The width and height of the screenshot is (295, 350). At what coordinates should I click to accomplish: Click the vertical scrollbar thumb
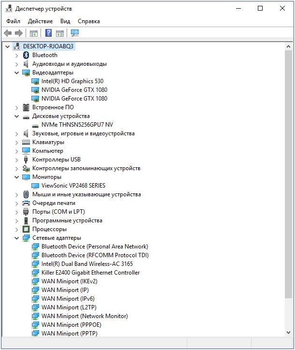pyautogui.click(x=289, y=174)
